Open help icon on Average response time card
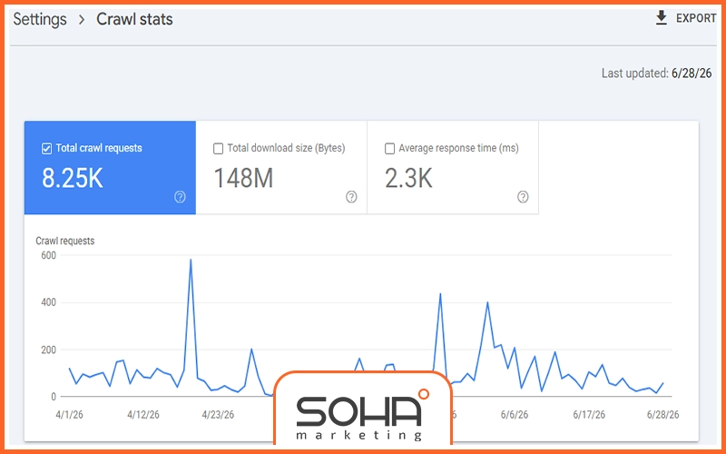This screenshot has height=454, width=726. pos(523,197)
